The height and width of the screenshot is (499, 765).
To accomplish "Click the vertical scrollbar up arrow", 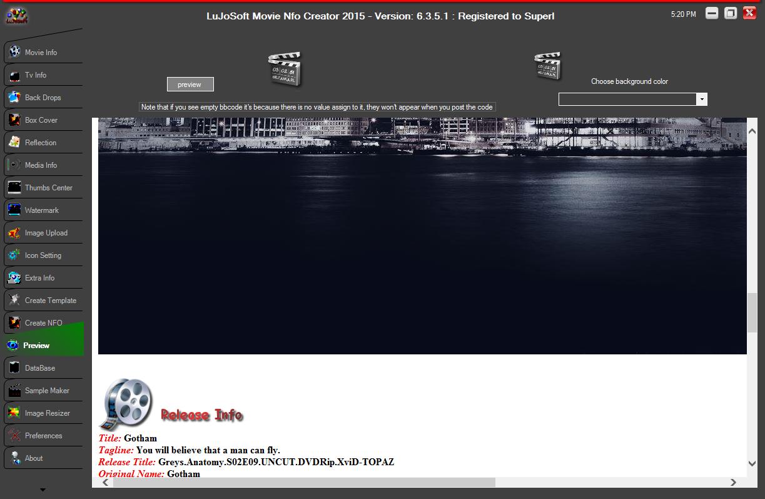I will click(x=752, y=131).
